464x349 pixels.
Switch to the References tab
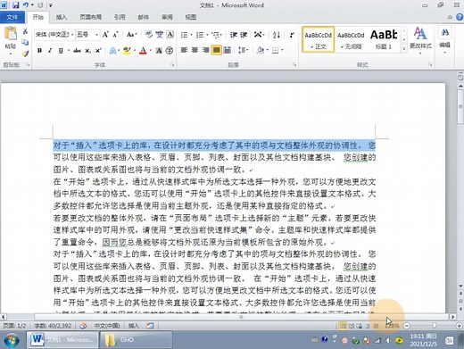(x=120, y=17)
